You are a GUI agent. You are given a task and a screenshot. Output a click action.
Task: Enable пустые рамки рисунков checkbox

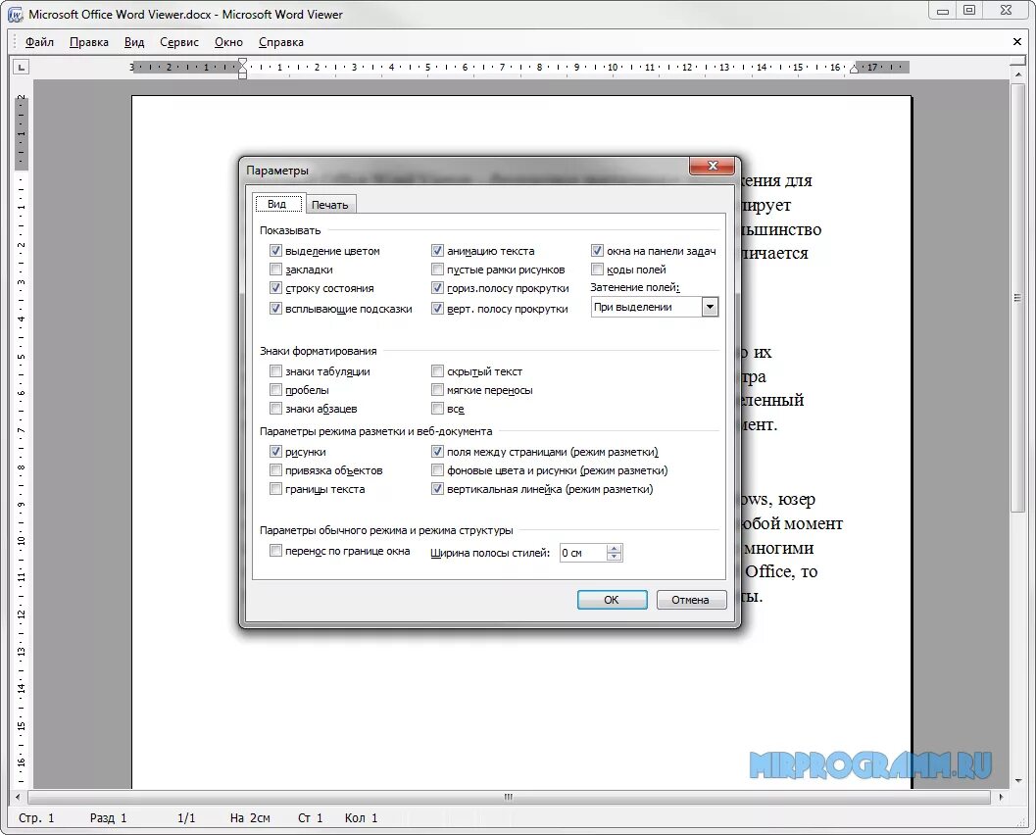437,269
